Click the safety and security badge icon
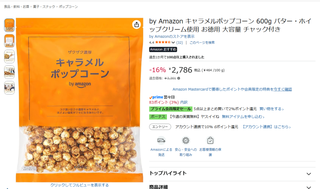 click(x=186, y=140)
